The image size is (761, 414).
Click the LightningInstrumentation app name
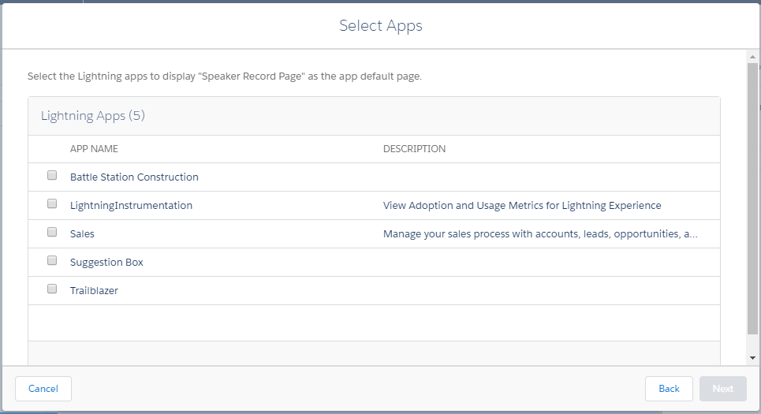[x=131, y=206]
